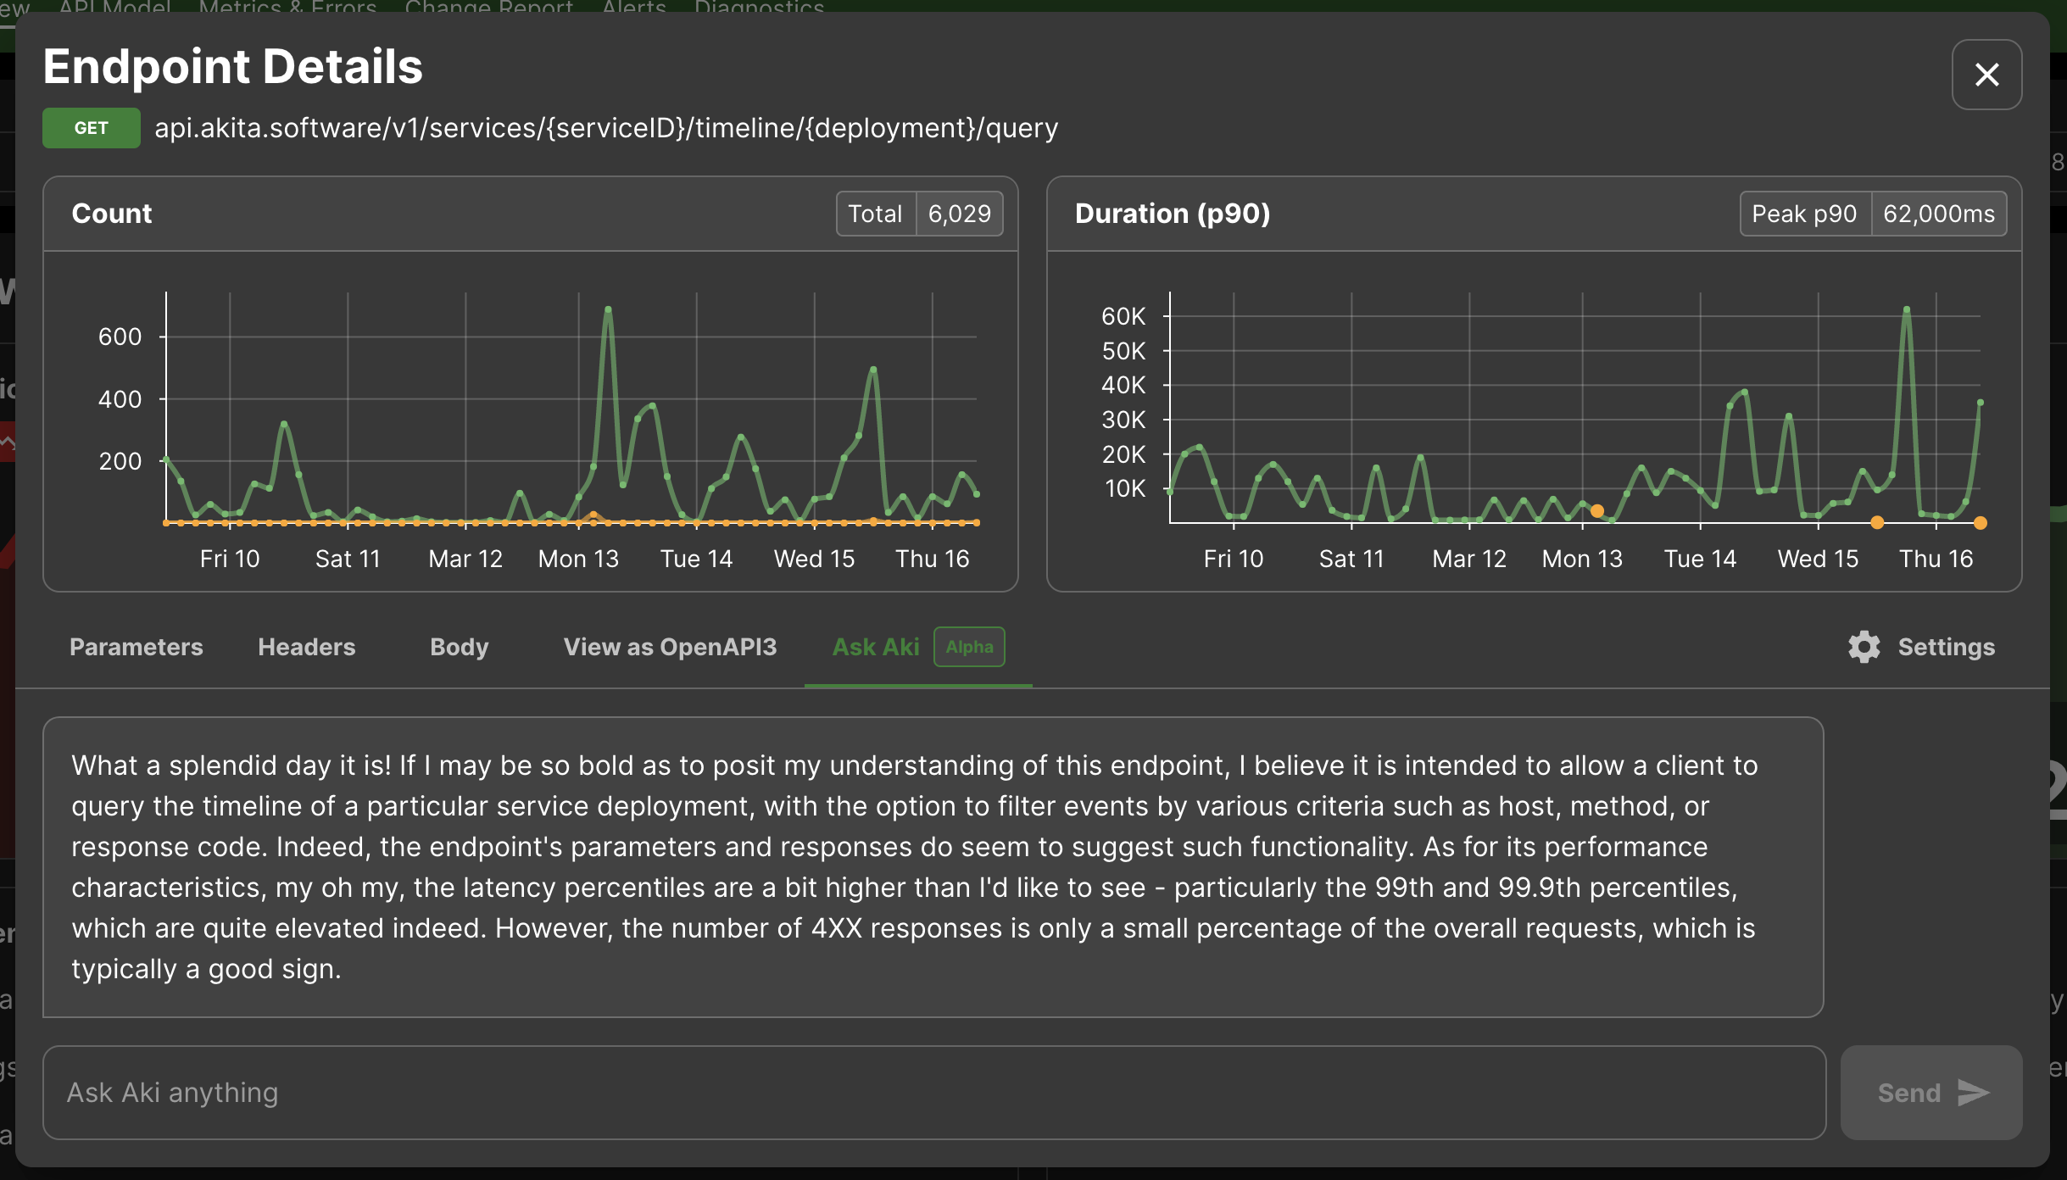Screen dimensions: 2067x1180
Task: Switch to the Headers tab
Action: [x=307, y=647]
